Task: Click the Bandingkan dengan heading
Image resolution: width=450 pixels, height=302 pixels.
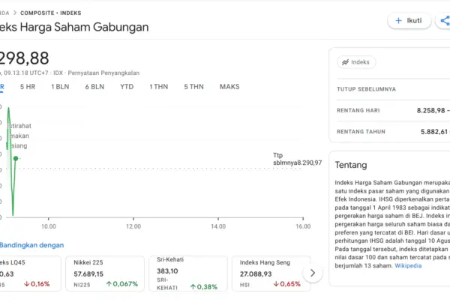Action: click(31, 245)
